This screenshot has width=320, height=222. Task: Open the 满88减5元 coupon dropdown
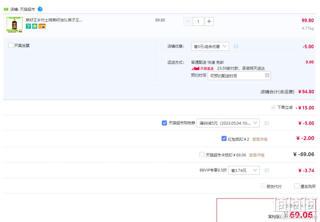(x=228, y=123)
